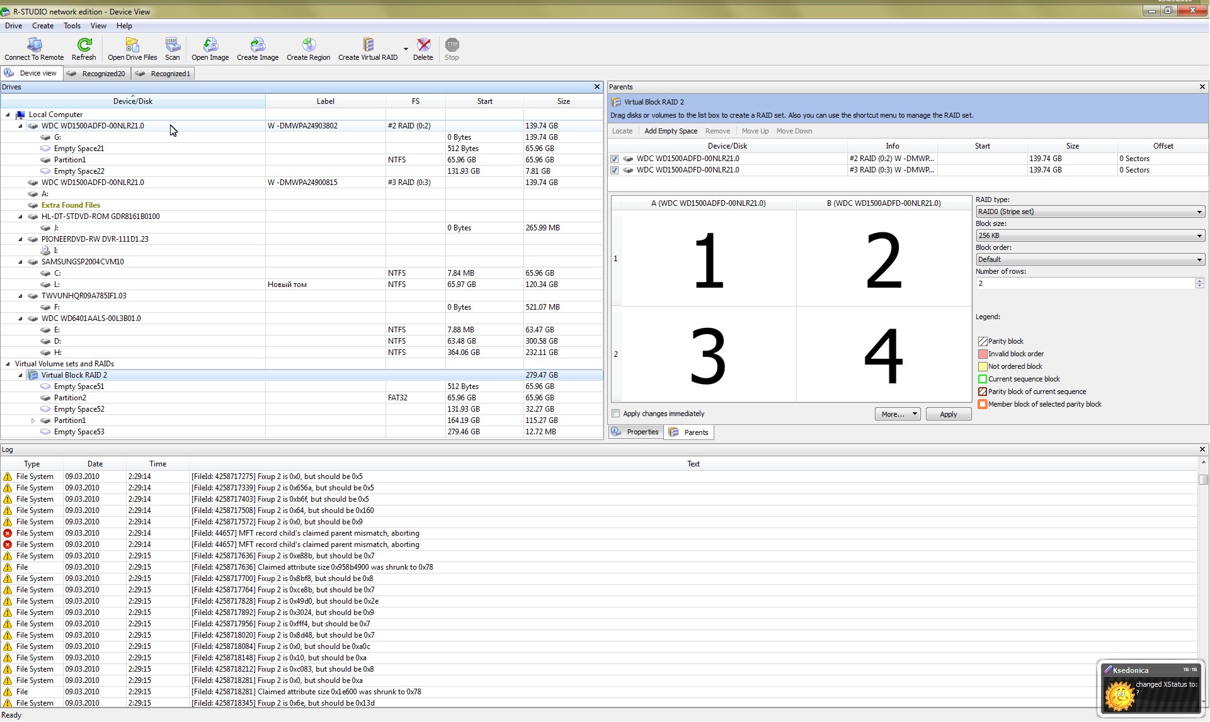1210x722 pixels.
Task: Click the Create Virtual RAID icon
Action: click(x=368, y=45)
